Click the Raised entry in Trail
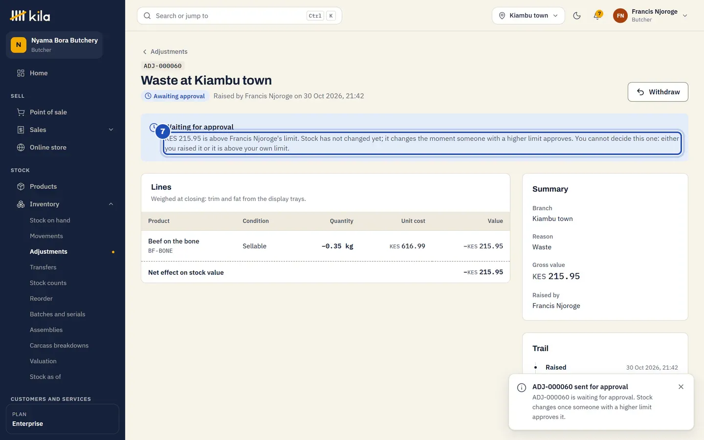Image resolution: width=704 pixels, height=440 pixels. pyautogui.click(x=556, y=368)
